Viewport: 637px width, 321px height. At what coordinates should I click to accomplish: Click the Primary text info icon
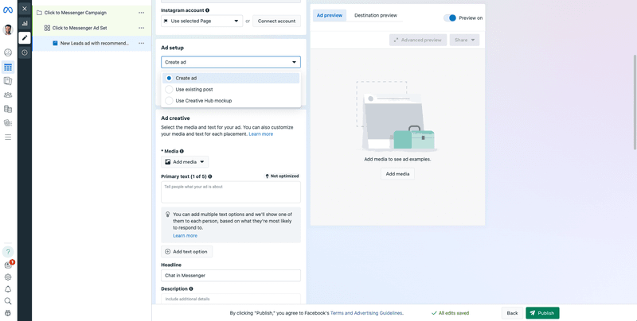pyautogui.click(x=210, y=176)
